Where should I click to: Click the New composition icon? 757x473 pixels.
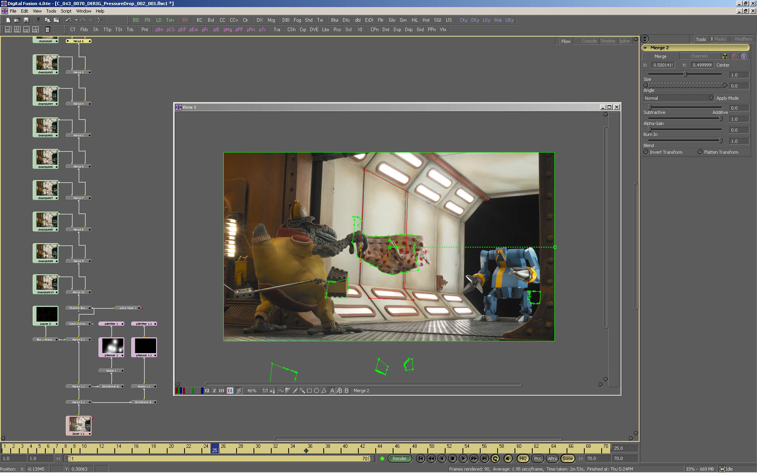tap(8, 20)
